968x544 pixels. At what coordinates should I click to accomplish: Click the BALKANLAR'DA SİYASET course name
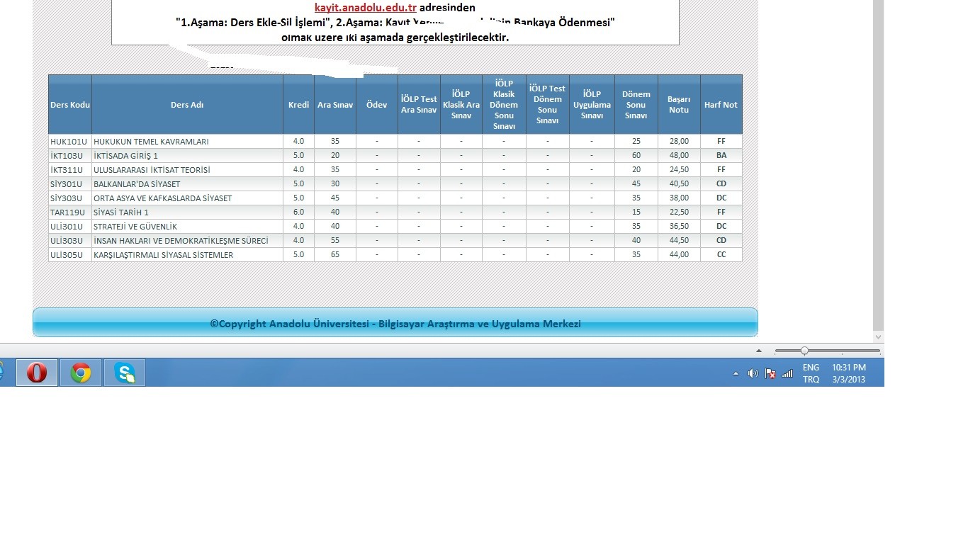point(137,184)
